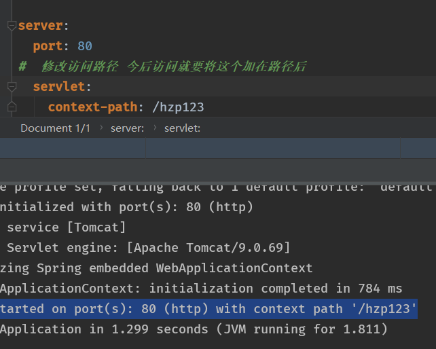The image size is (436, 349).
Task: Select the 'server:' breadcrumb
Action: [127, 128]
